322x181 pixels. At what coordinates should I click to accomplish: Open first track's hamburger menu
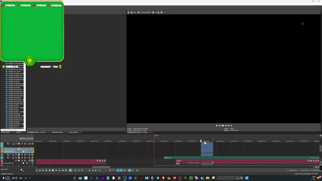tap(2, 144)
